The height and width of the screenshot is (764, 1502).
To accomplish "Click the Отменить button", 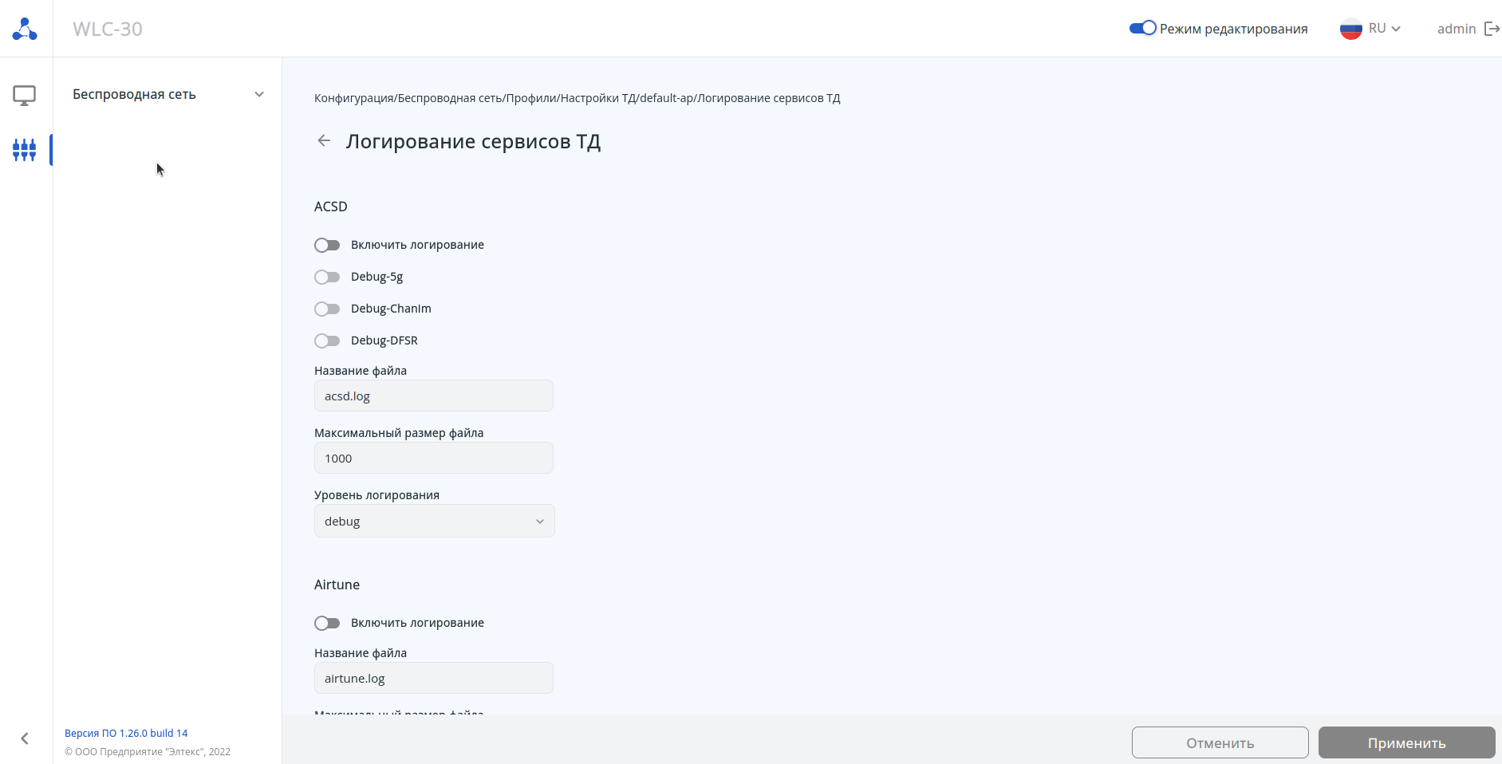I will [x=1220, y=742].
